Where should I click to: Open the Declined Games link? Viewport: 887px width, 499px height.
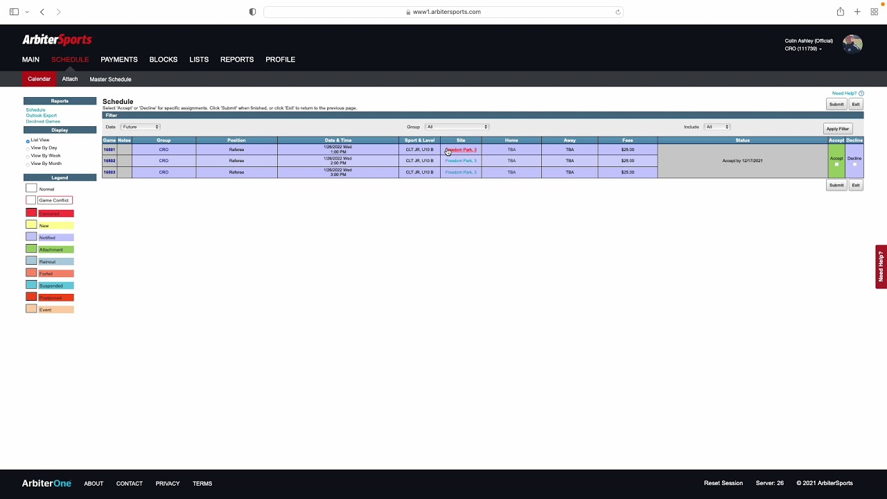click(x=43, y=121)
